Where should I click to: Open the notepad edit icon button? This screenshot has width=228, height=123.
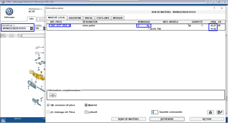pyautogui.click(x=220, y=112)
